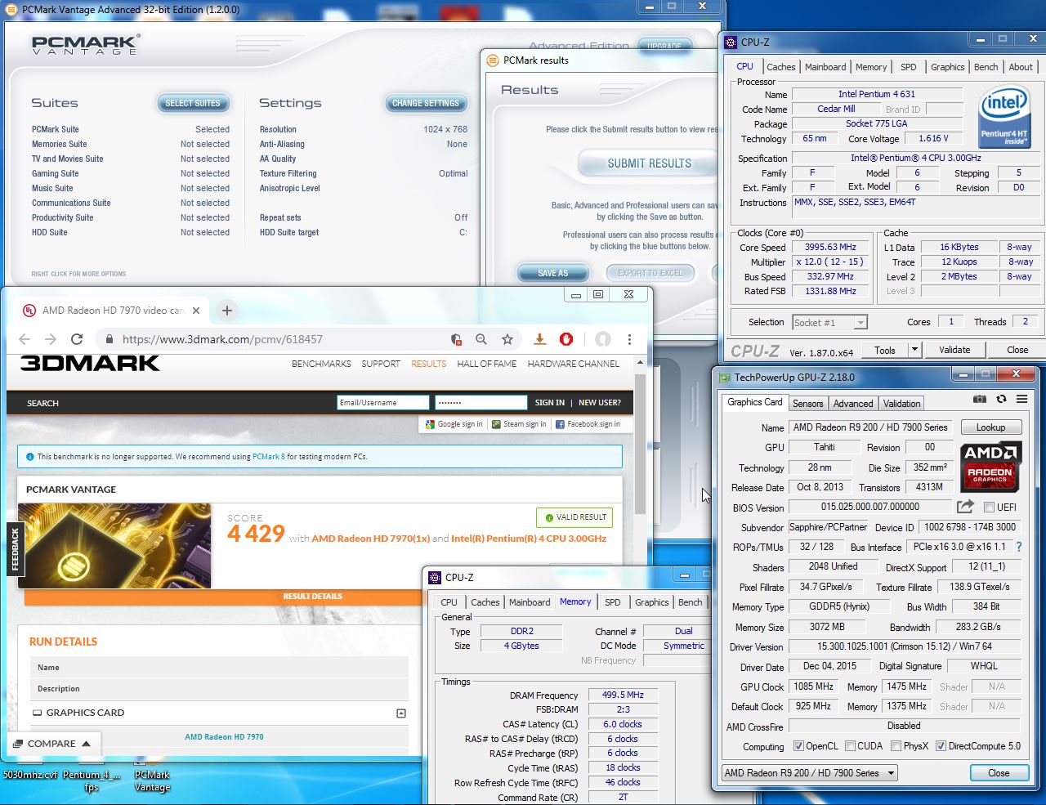Click the Google sign in icon link
Screen dimensions: 1046x805
454,424
